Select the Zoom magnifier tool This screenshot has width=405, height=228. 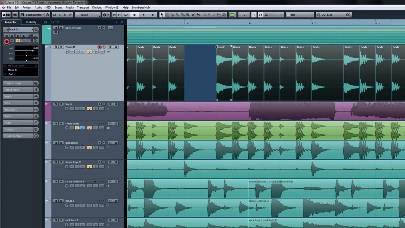pyautogui.click(x=188, y=15)
